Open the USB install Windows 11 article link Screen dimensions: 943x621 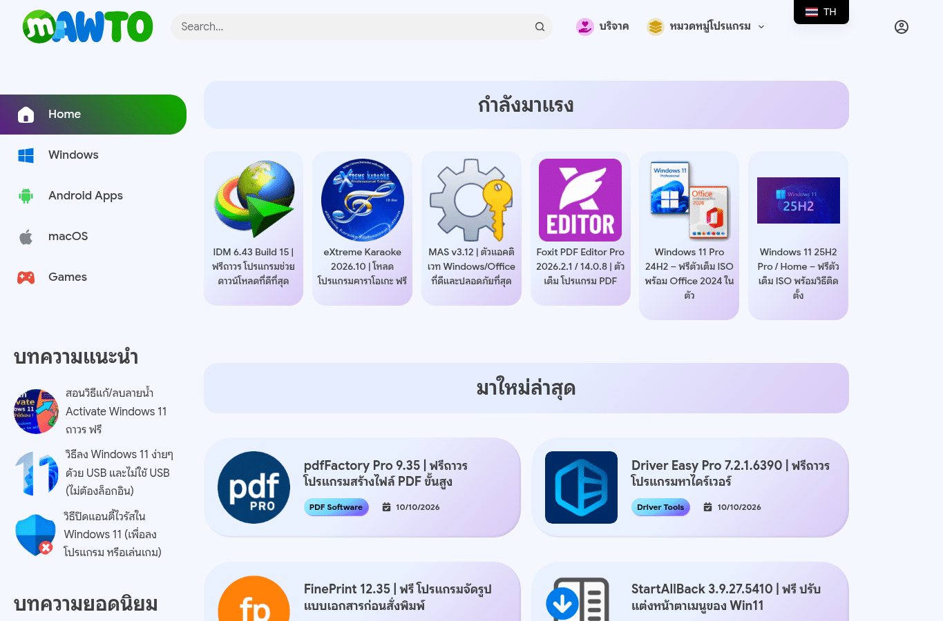(119, 473)
